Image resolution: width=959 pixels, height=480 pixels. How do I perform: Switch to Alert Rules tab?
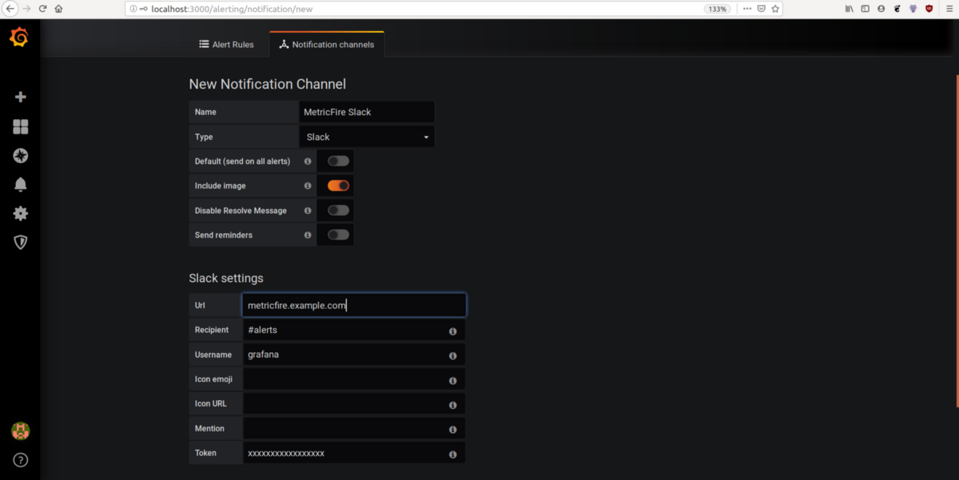pyautogui.click(x=226, y=45)
